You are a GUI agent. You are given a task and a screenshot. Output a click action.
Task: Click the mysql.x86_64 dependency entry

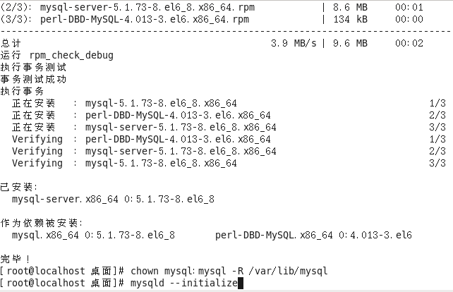(x=93, y=235)
